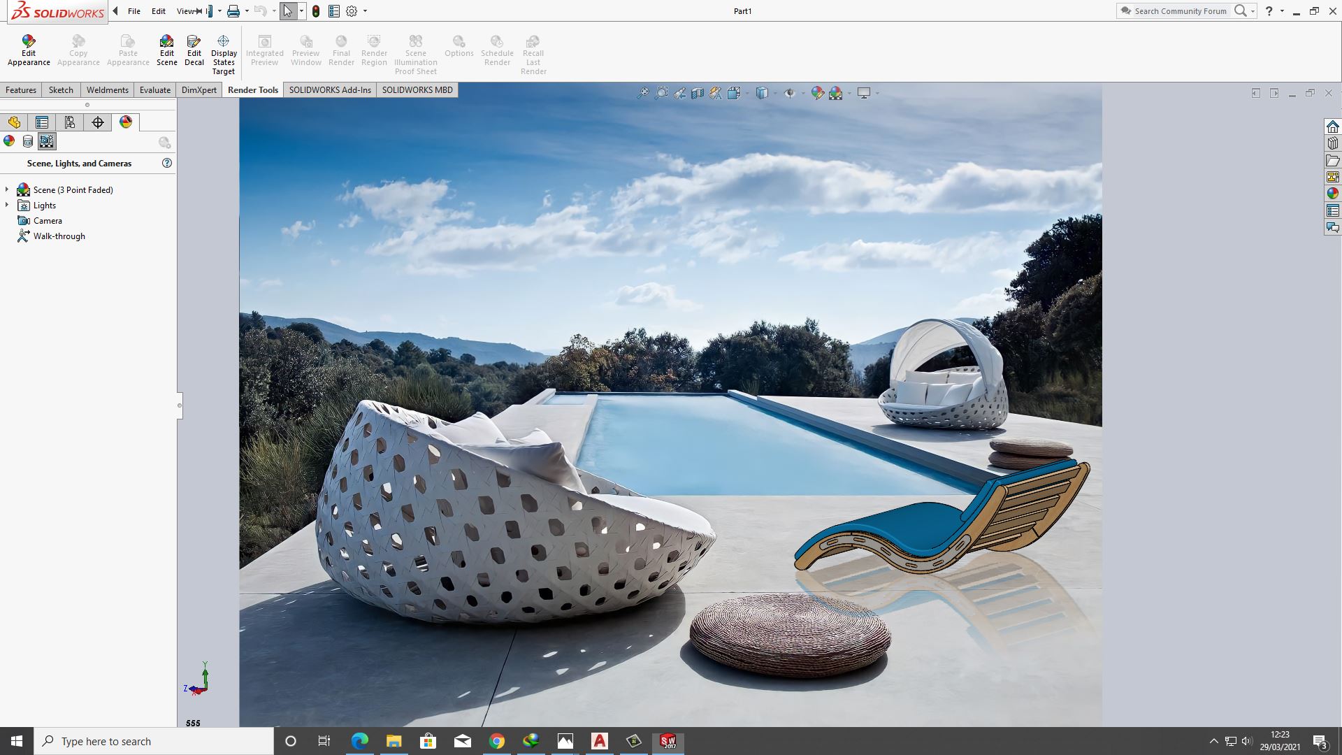Activate the Zoom to Fit icon

[644, 93]
